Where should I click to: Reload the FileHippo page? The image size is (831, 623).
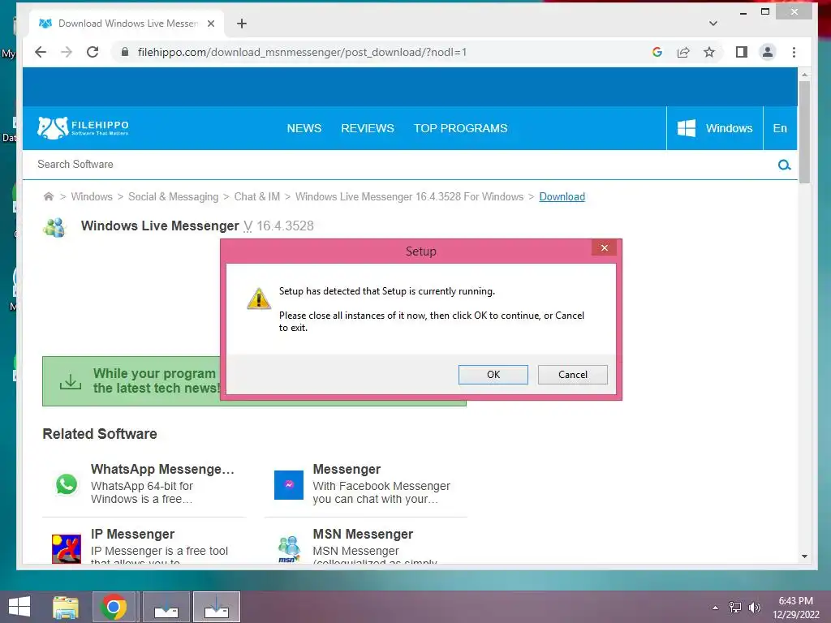(93, 52)
